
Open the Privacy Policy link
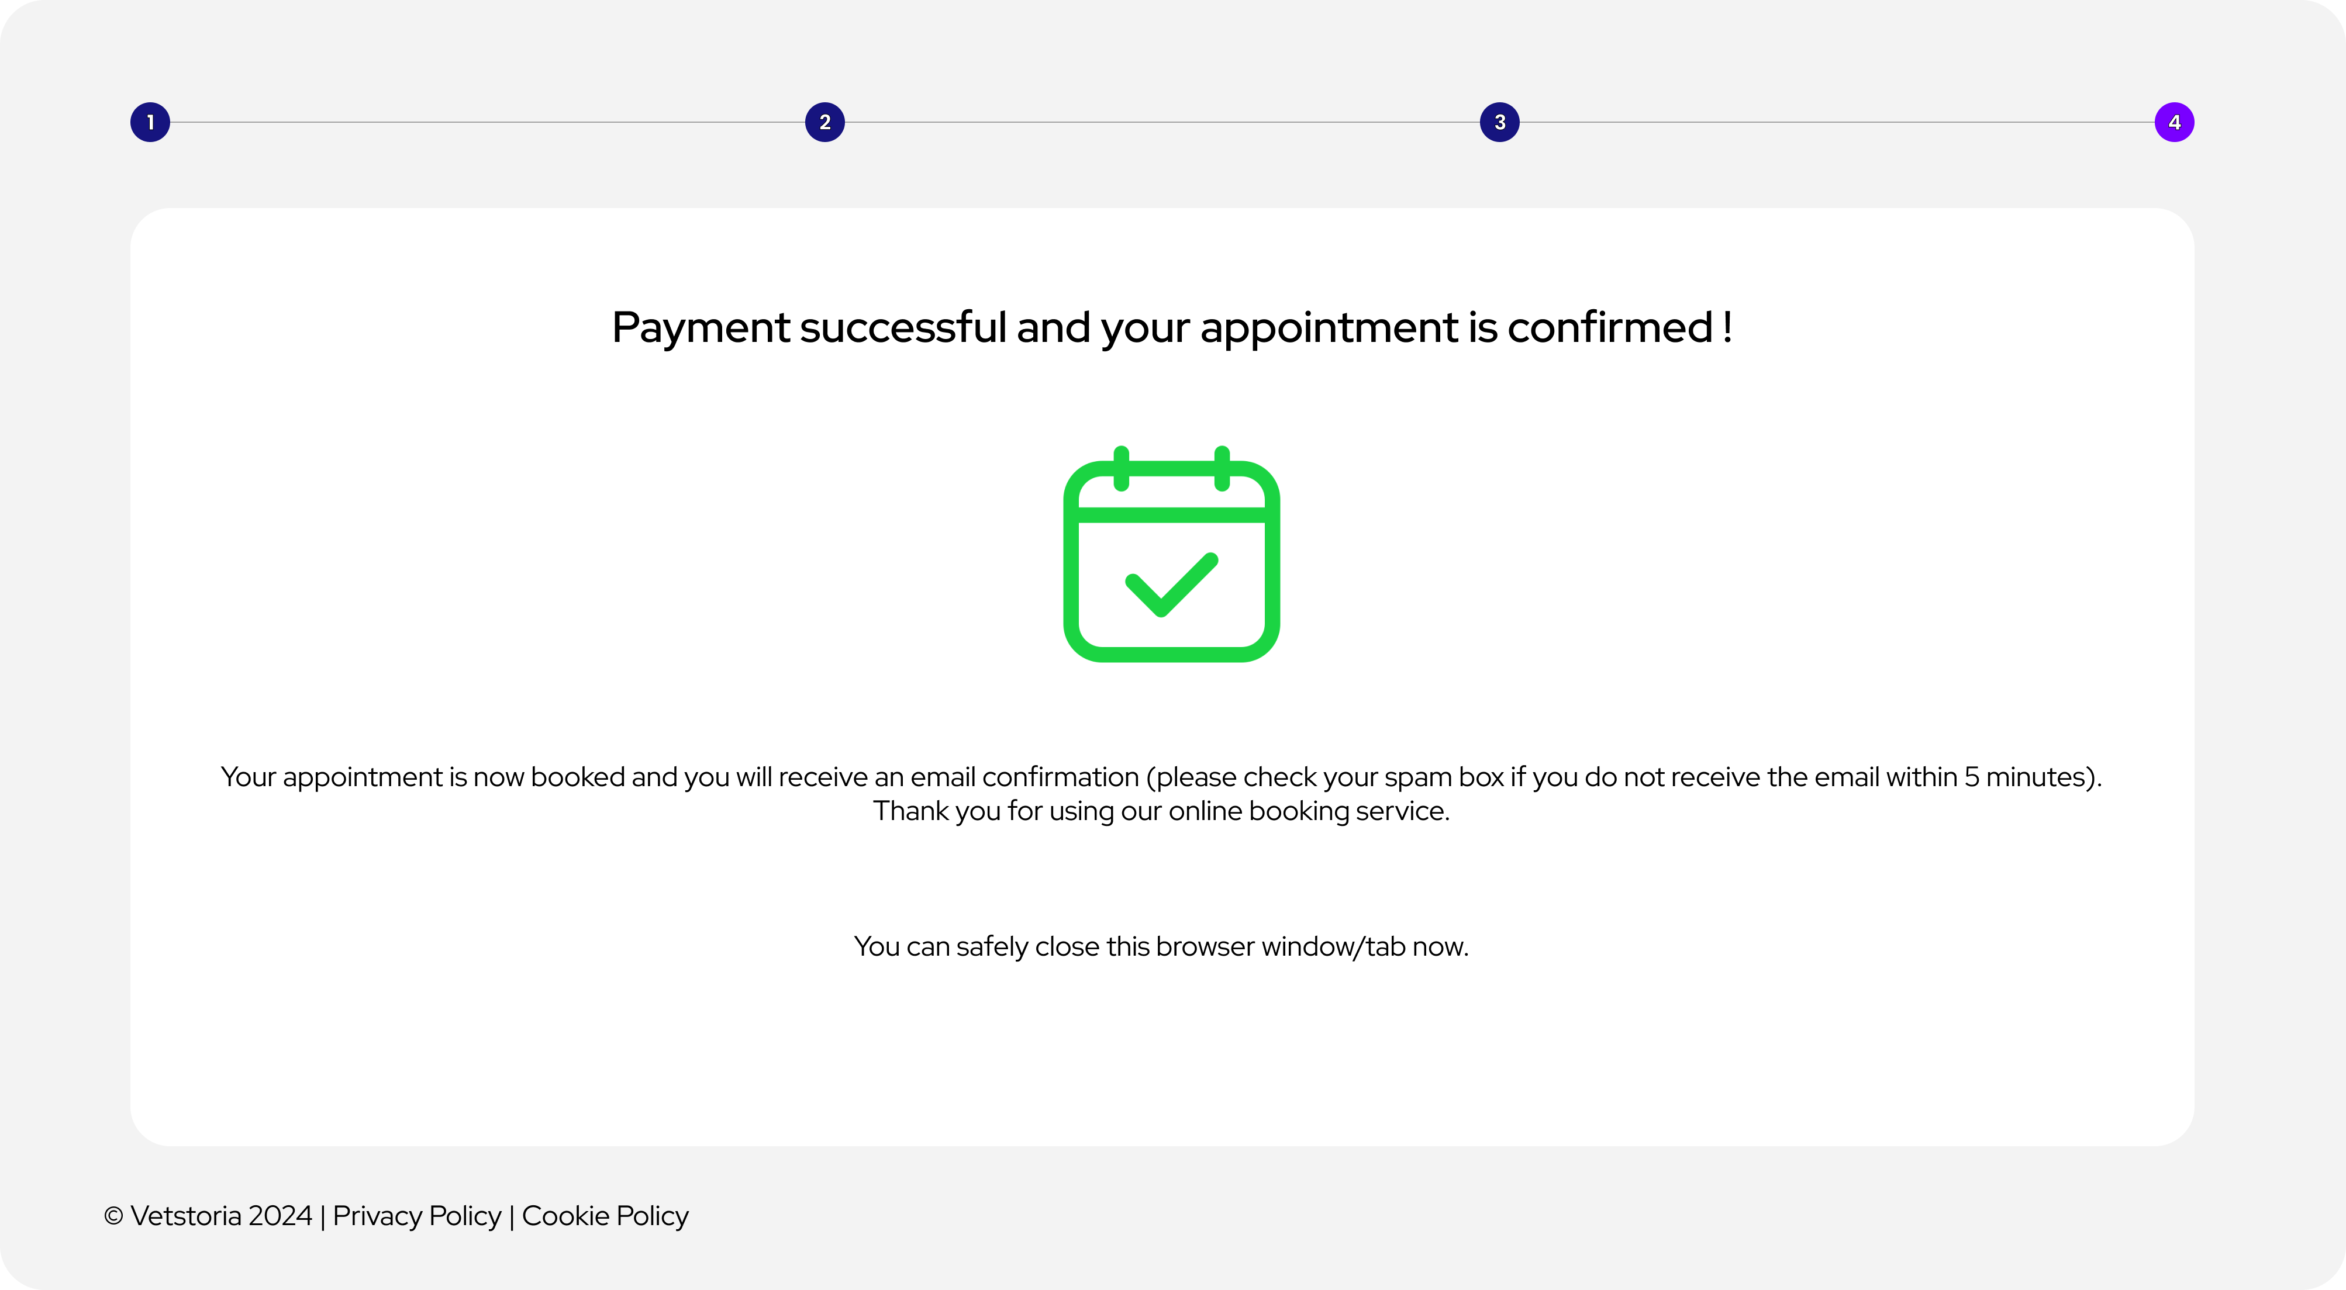(x=417, y=1215)
